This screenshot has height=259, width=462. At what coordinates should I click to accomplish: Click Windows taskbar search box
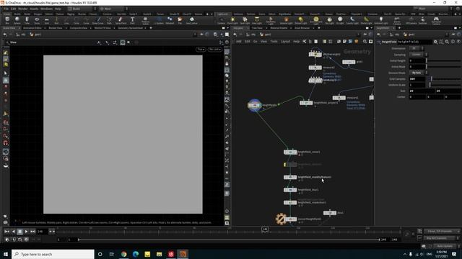click(x=53, y=254)
